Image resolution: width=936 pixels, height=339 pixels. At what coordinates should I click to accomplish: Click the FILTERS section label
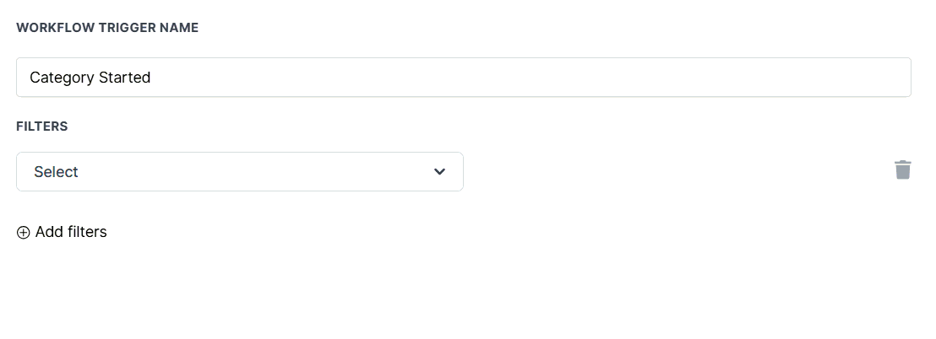pyautogui.click(x=42, y=126)
